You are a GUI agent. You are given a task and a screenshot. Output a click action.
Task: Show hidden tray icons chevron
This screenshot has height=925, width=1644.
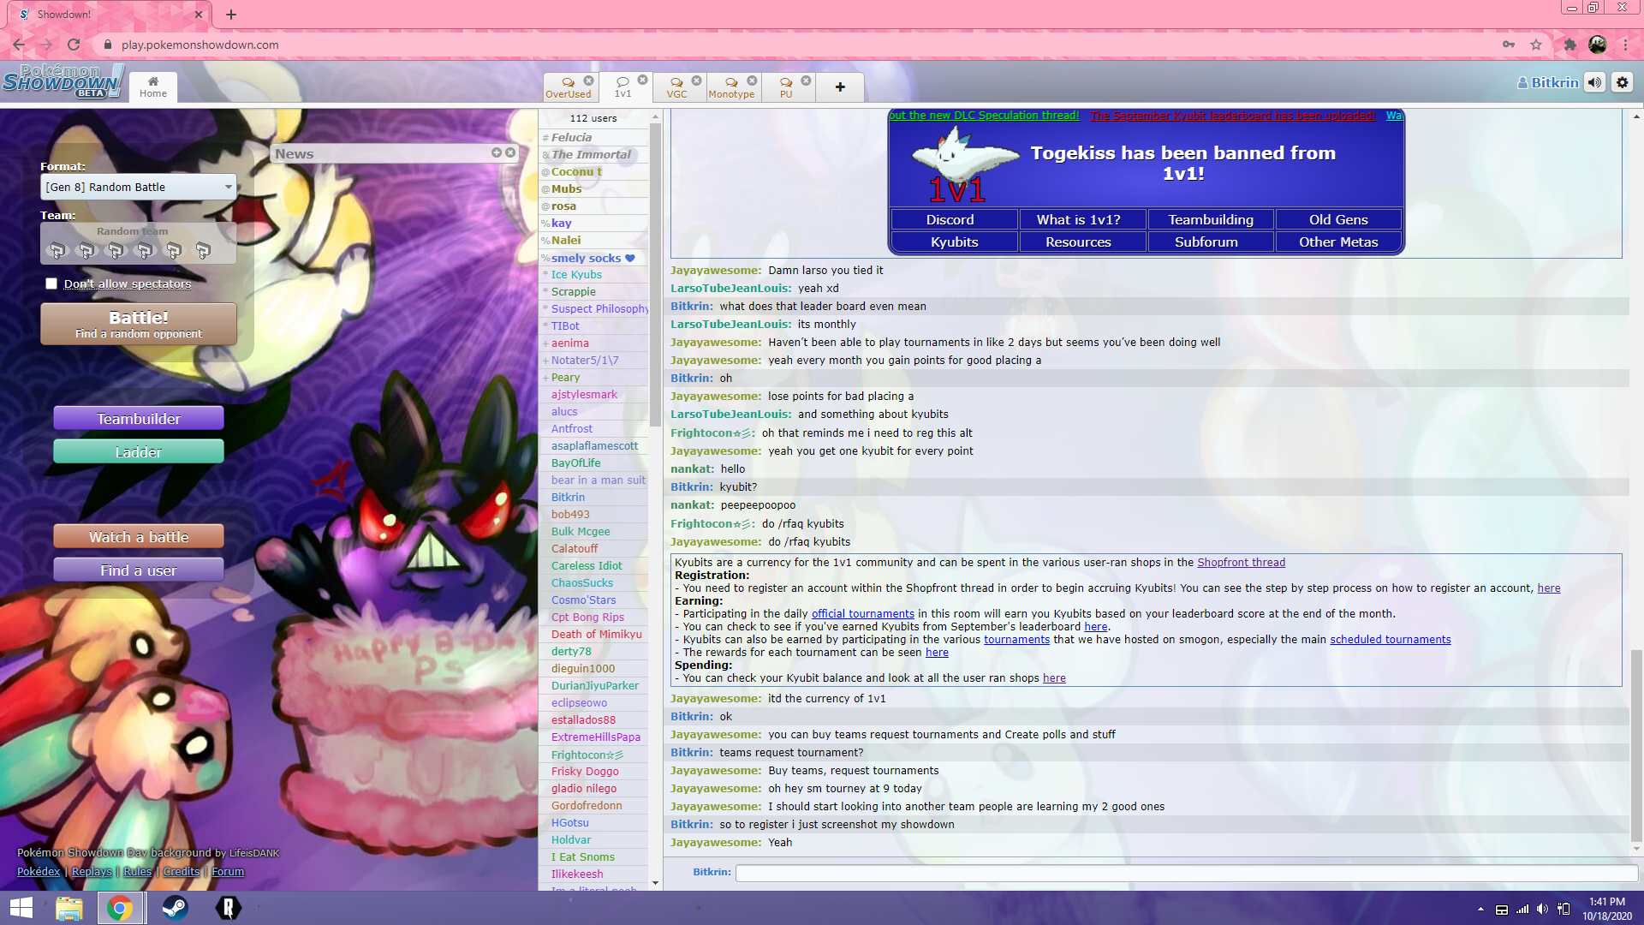point(1480,909)
